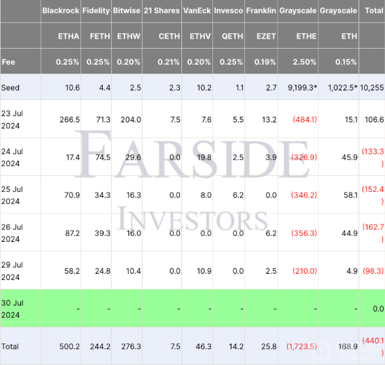Click the Blackrock column header
Viewport: 385px width, 365px height.
[x=61, y=11]
